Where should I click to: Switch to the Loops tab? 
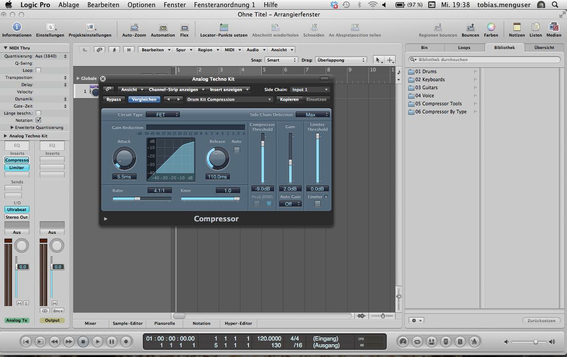[464, 47]
